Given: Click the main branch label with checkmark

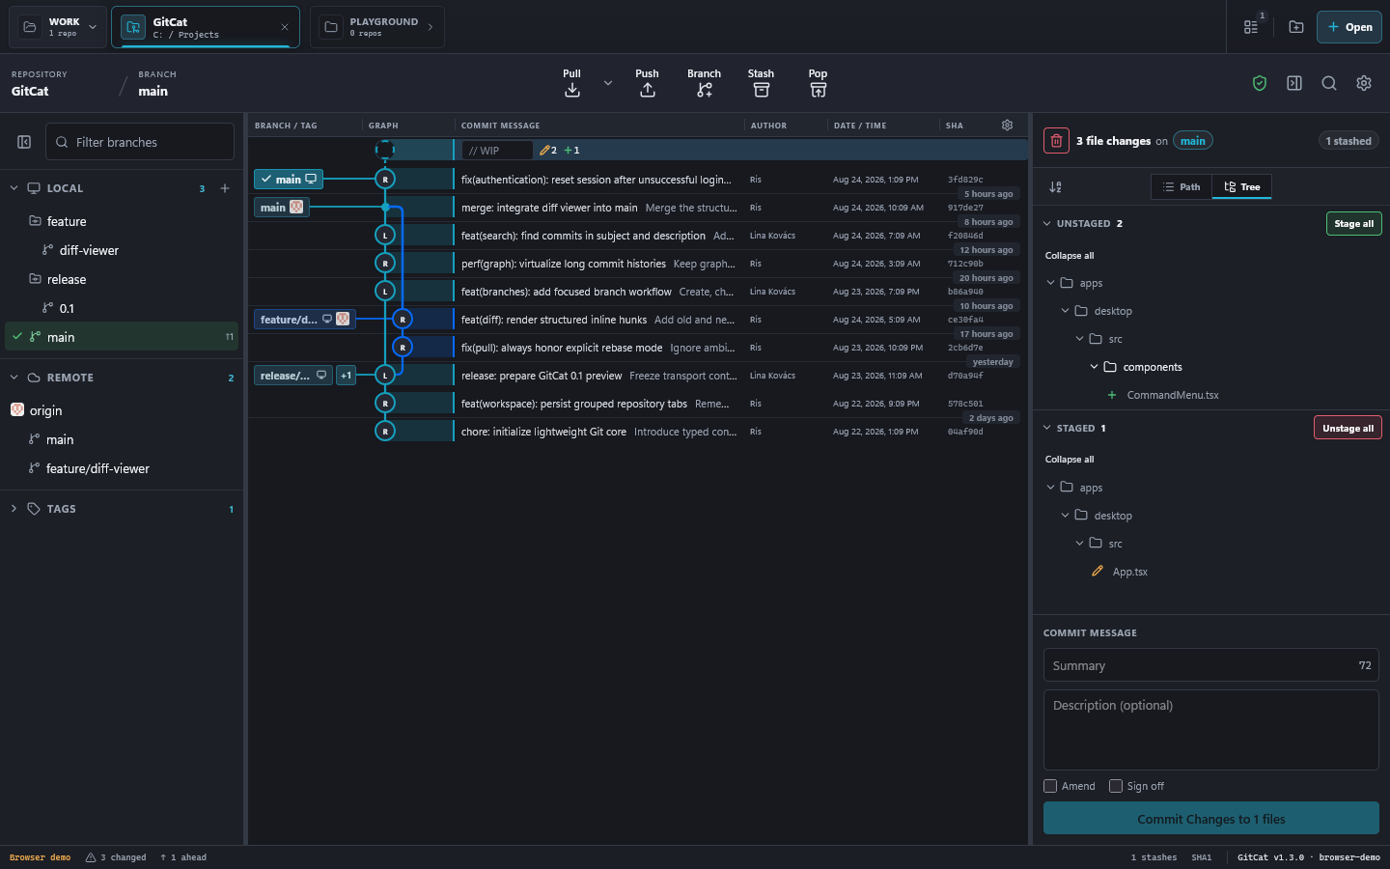Looking at the screenshot, I should click(x=289, y=180).
